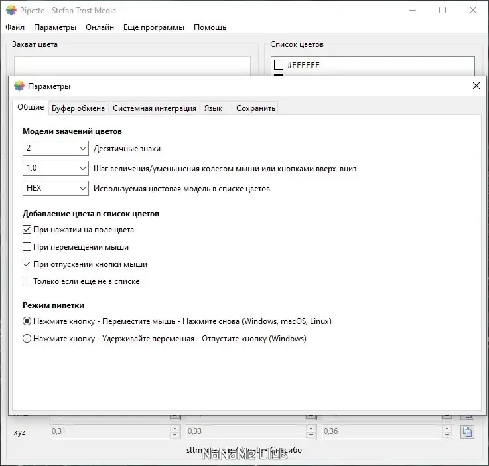The width and height of the screenshot is (489, 466).
Task: Switch to the Общие tab
Action: [31, 107]
